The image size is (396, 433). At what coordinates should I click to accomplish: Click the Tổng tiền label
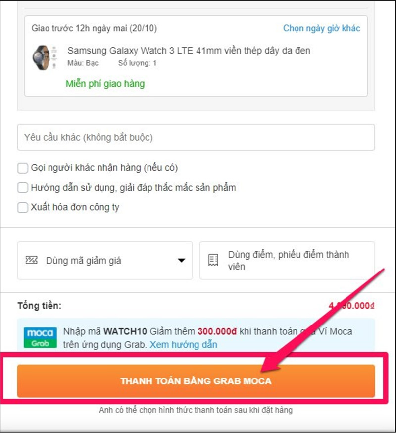pos(40,306)
